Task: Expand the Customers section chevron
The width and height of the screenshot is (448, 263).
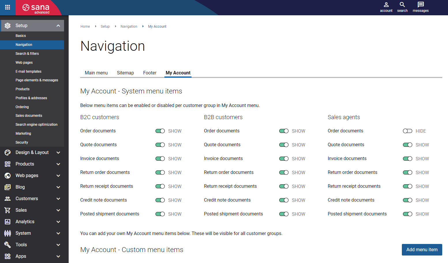Action: (58, 199)
